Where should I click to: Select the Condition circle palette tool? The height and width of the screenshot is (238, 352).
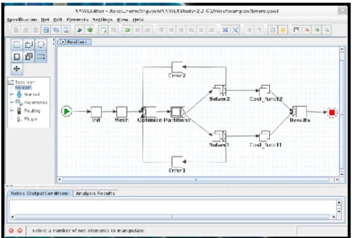tap(41, 45)
